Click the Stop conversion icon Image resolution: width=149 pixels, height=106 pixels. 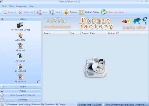(x=39, y=12)
